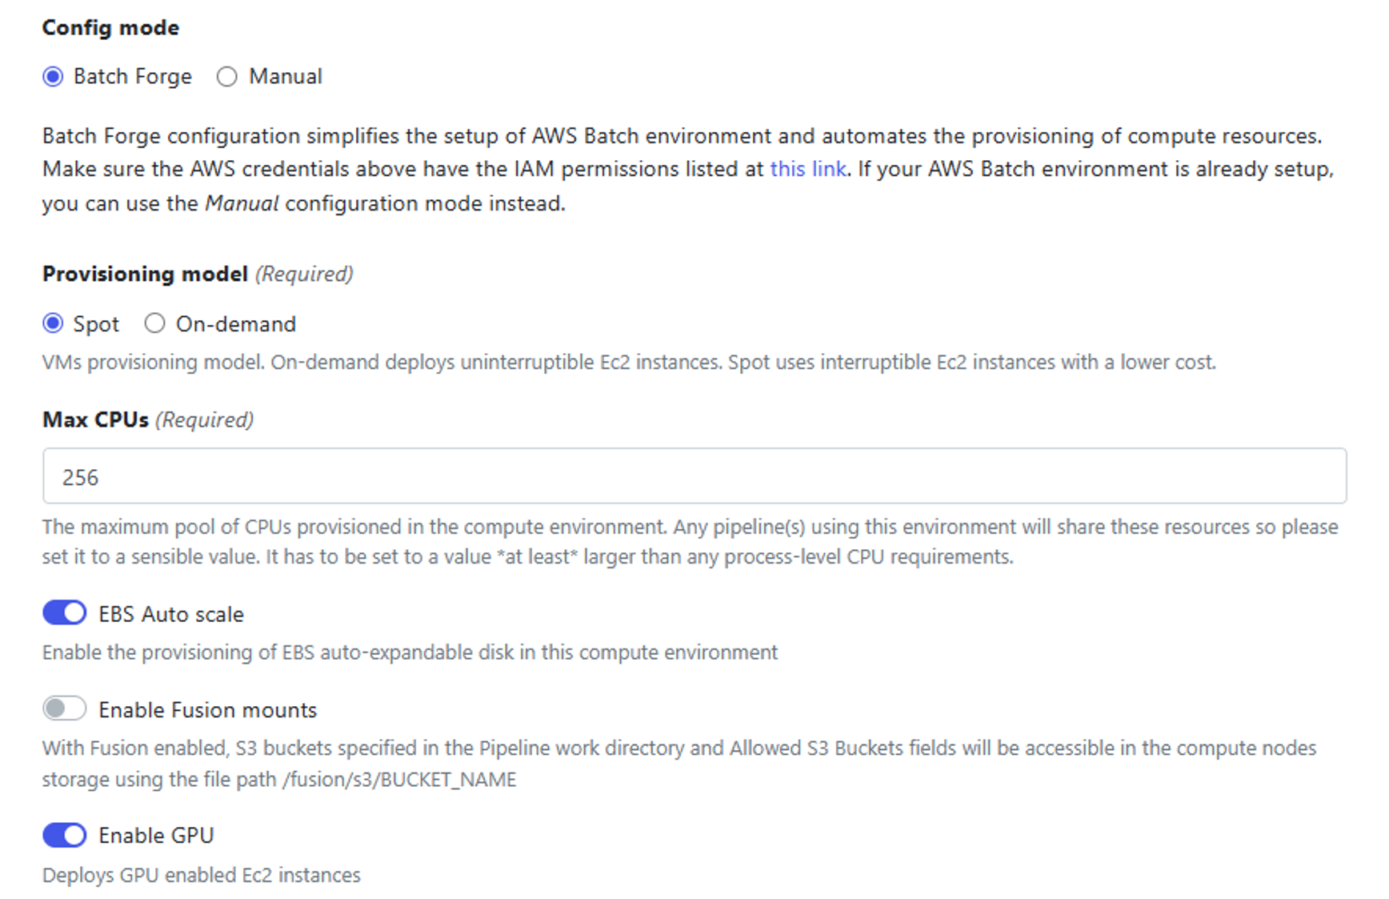Image resolution: width=1389 pixels, height=899 pixels.
Task: Turn on the Enable Fusion mounts switch
Action: (64, 708)
